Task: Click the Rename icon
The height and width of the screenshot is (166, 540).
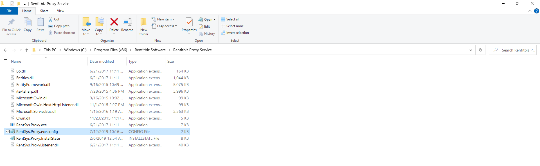Action: (x=127, y=22)
